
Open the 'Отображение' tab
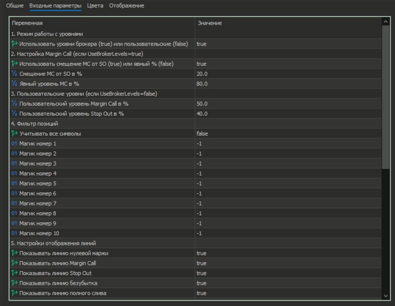127,6
